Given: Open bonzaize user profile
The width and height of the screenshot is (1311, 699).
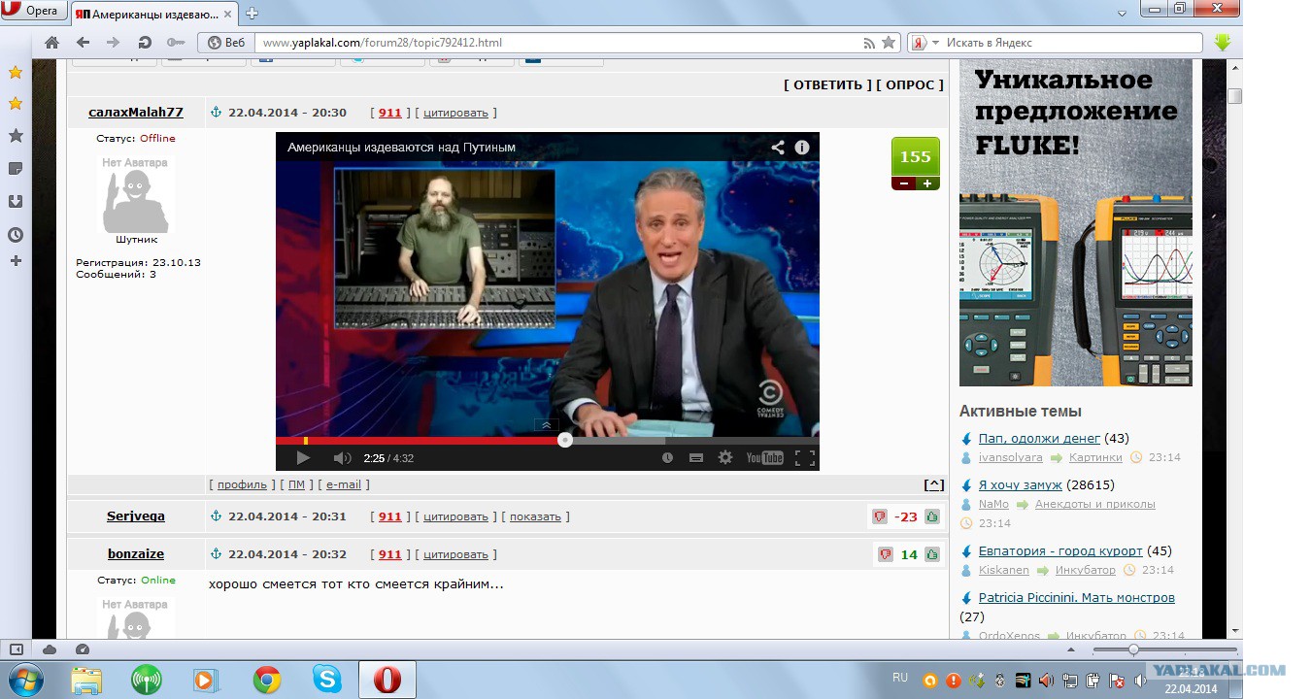Looking at the screenshot, I should pyautogui.click(x=136, y=554).
